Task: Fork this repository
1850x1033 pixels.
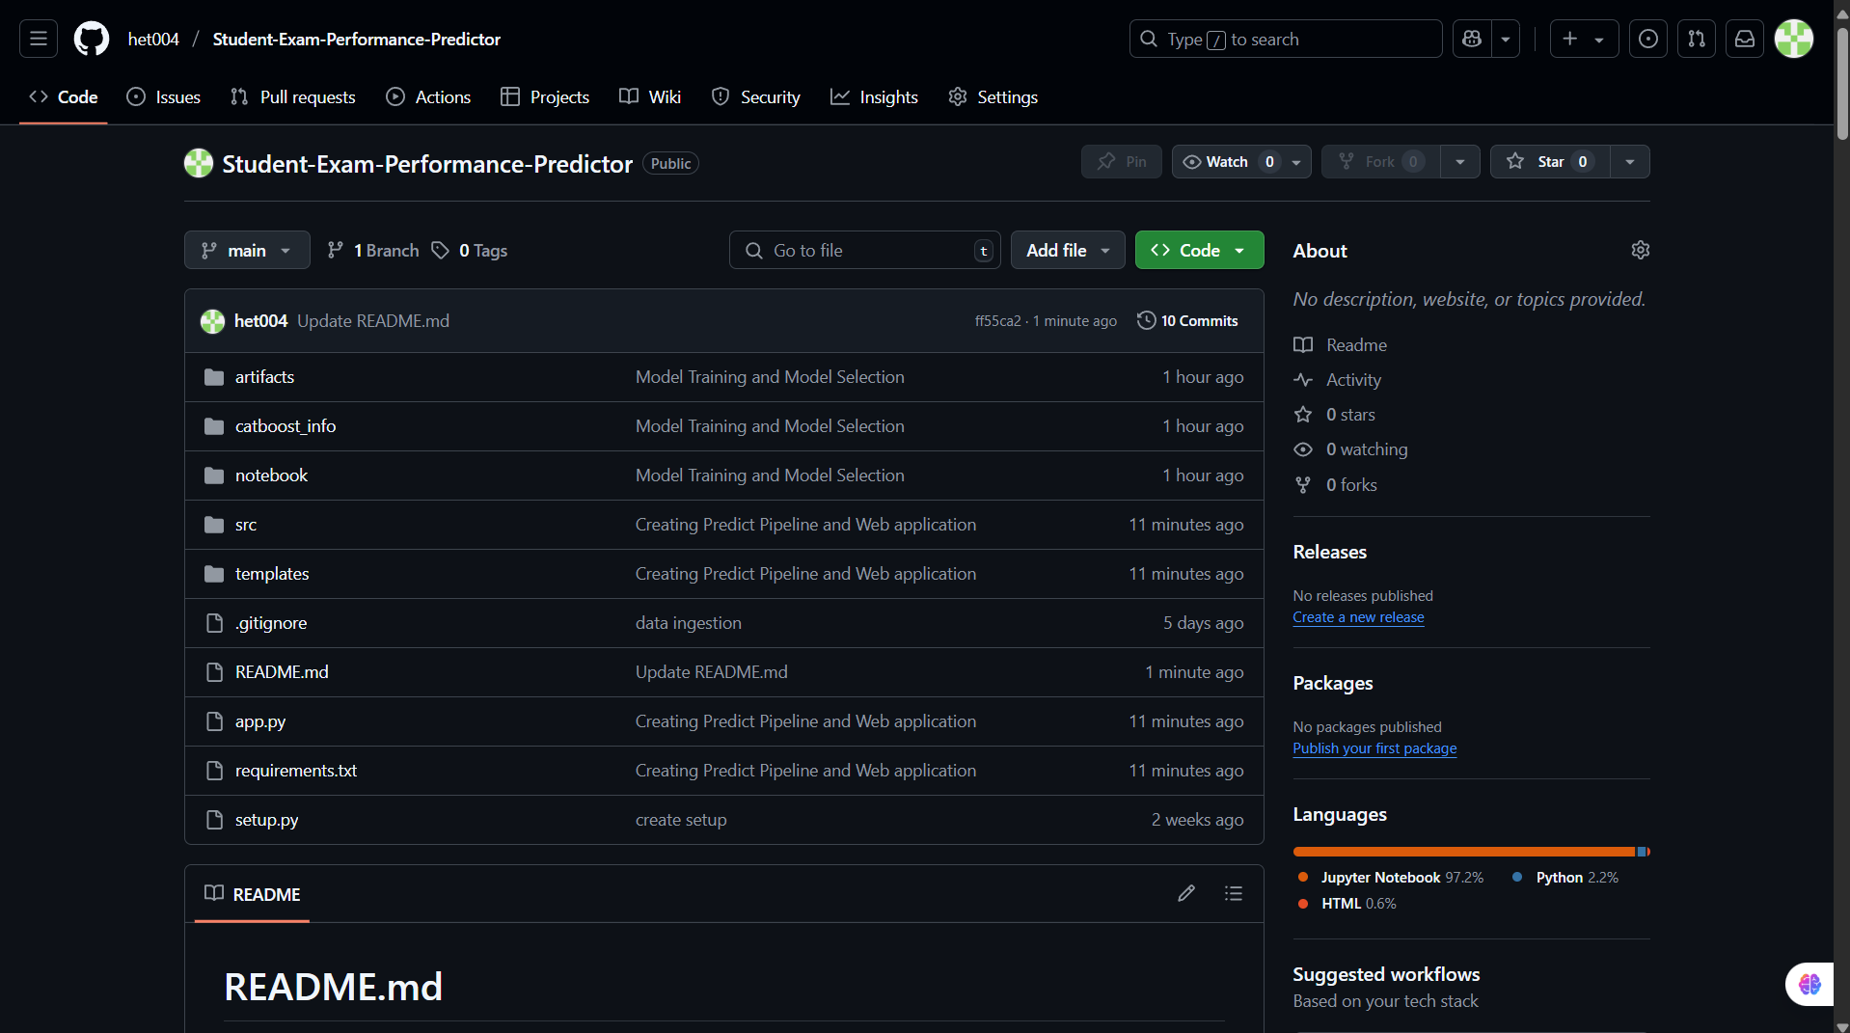Action: coord(1380,162)
